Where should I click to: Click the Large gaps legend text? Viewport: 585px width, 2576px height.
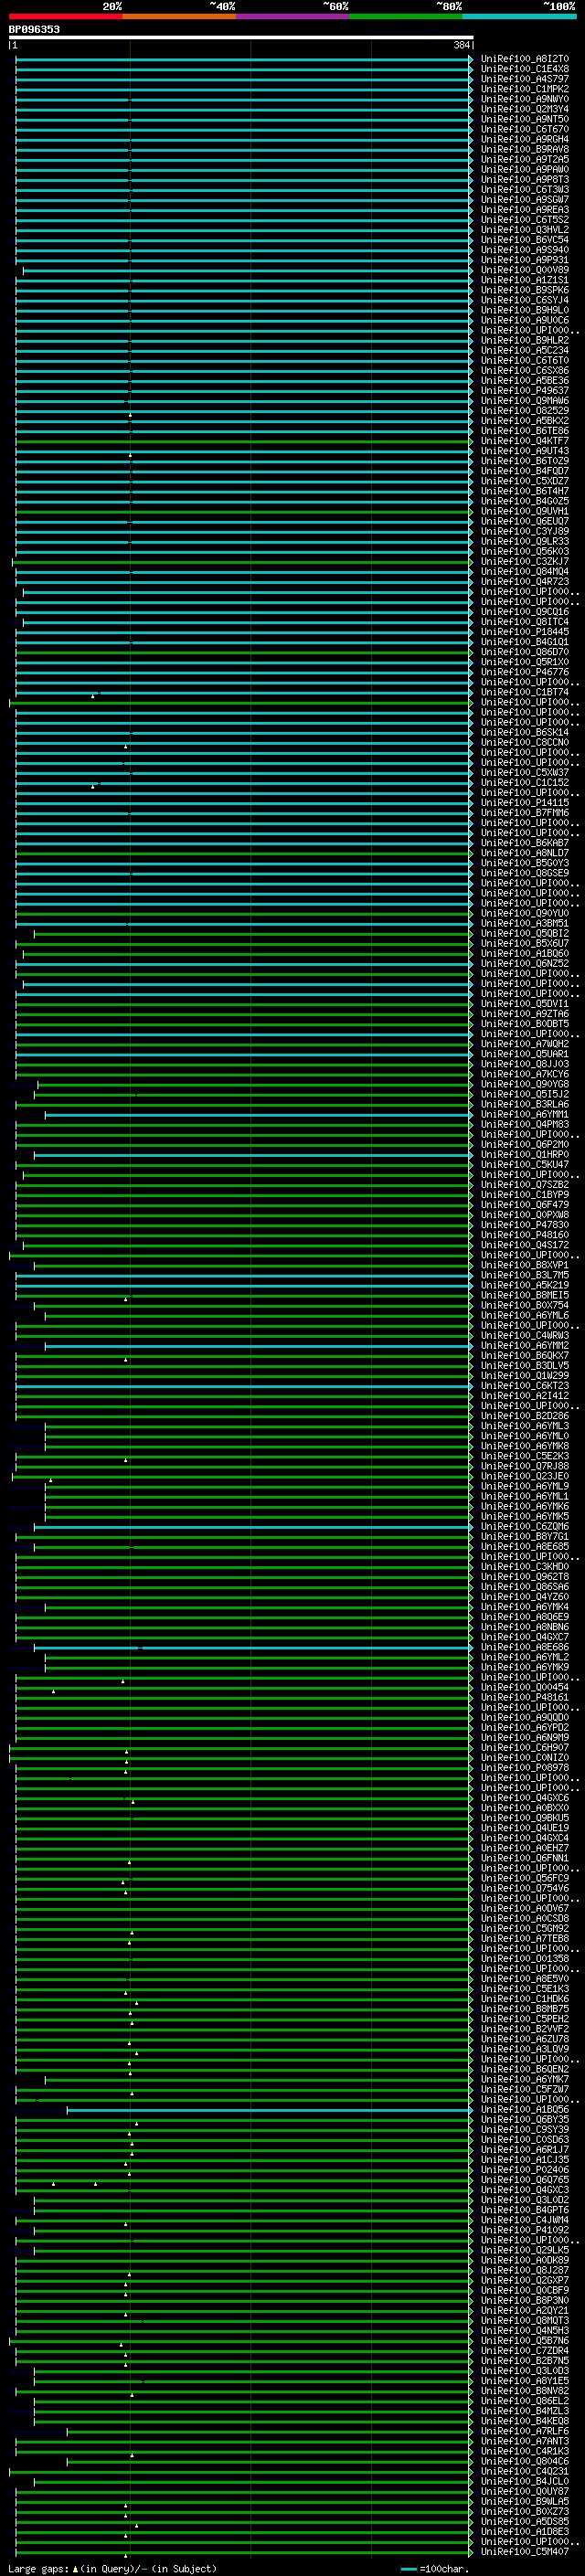click(38, 2568)
